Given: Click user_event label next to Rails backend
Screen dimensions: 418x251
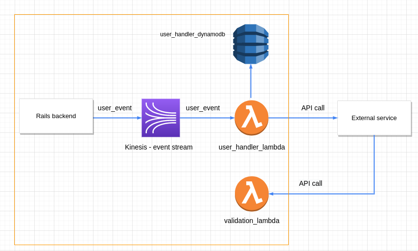Looking at the screenshot, I should [115, 108].
